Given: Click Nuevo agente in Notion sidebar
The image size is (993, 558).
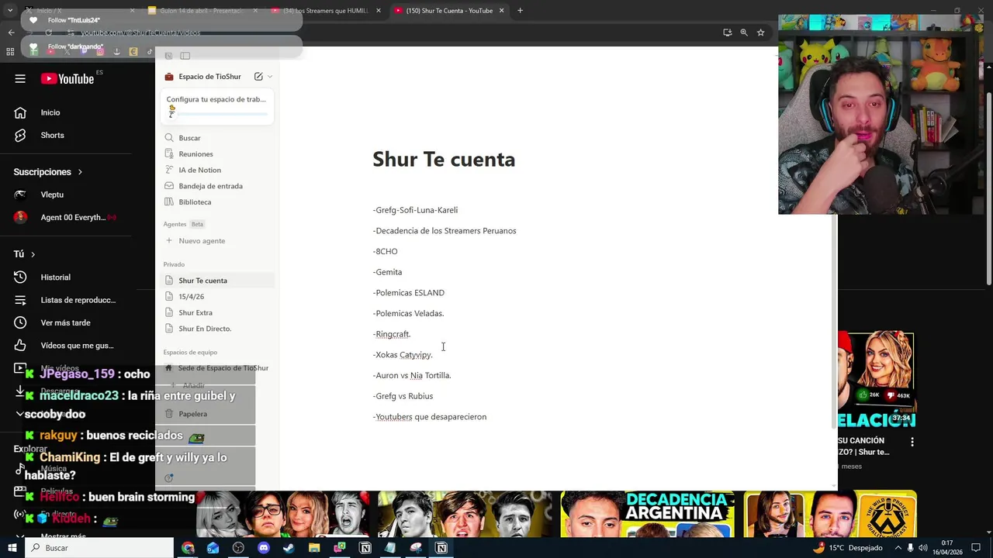Looking at the screenshot, I should [217, 241].
